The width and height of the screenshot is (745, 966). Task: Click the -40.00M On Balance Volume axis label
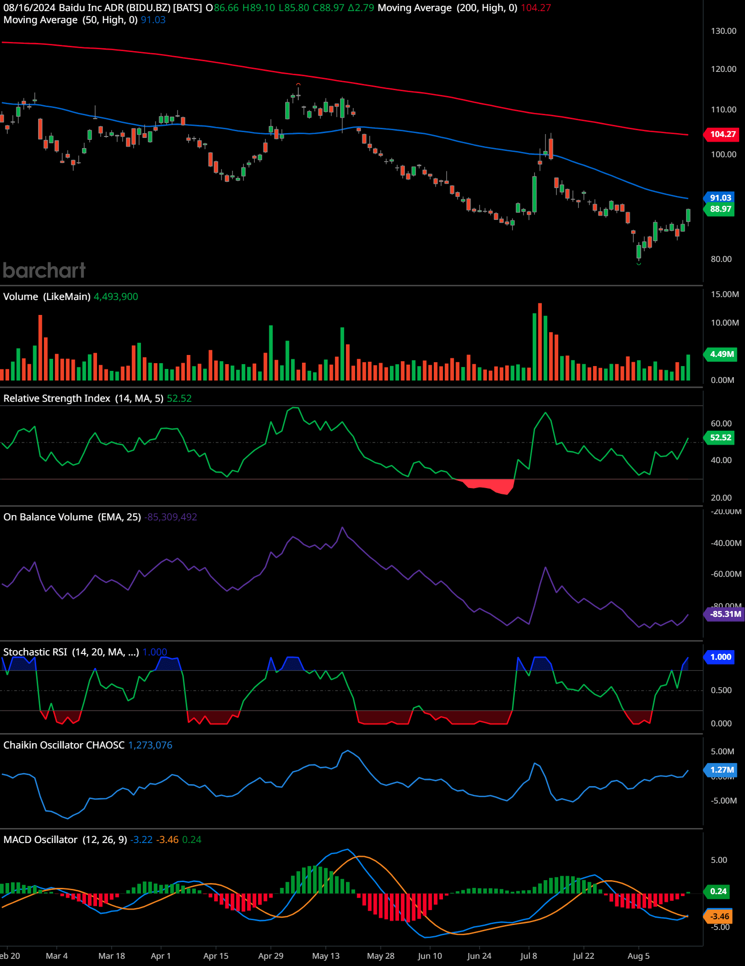pyautogui.click(x=726, y=543)
